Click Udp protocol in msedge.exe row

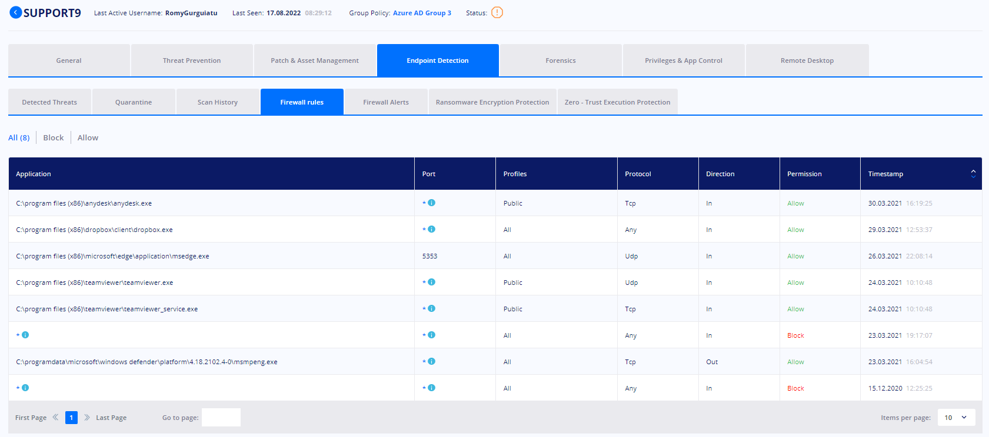point(631,256)
